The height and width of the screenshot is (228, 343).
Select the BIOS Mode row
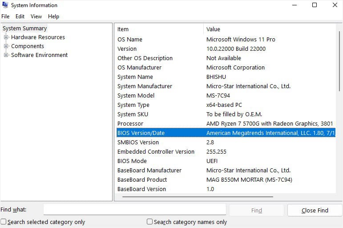226,161
